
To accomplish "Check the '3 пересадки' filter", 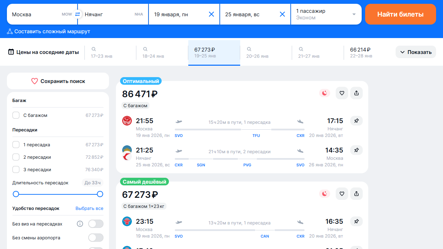I will [16, 169].
